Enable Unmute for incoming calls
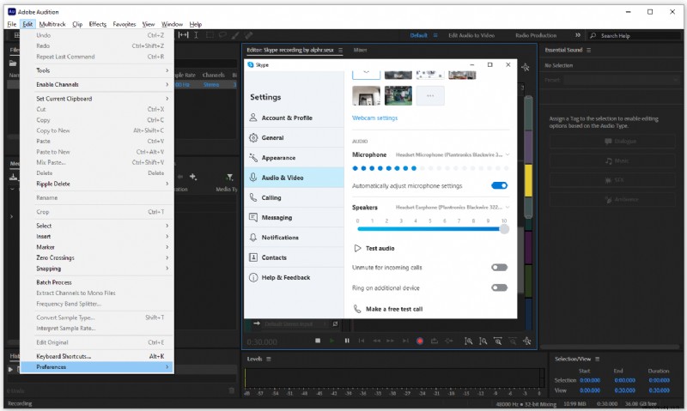 [x=499, y=268]
